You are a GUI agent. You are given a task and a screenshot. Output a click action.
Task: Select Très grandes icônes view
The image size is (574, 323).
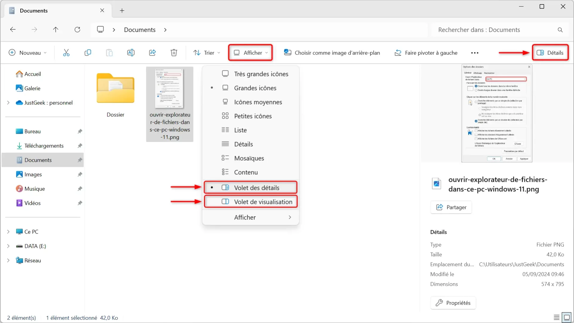tap(251, 74)
